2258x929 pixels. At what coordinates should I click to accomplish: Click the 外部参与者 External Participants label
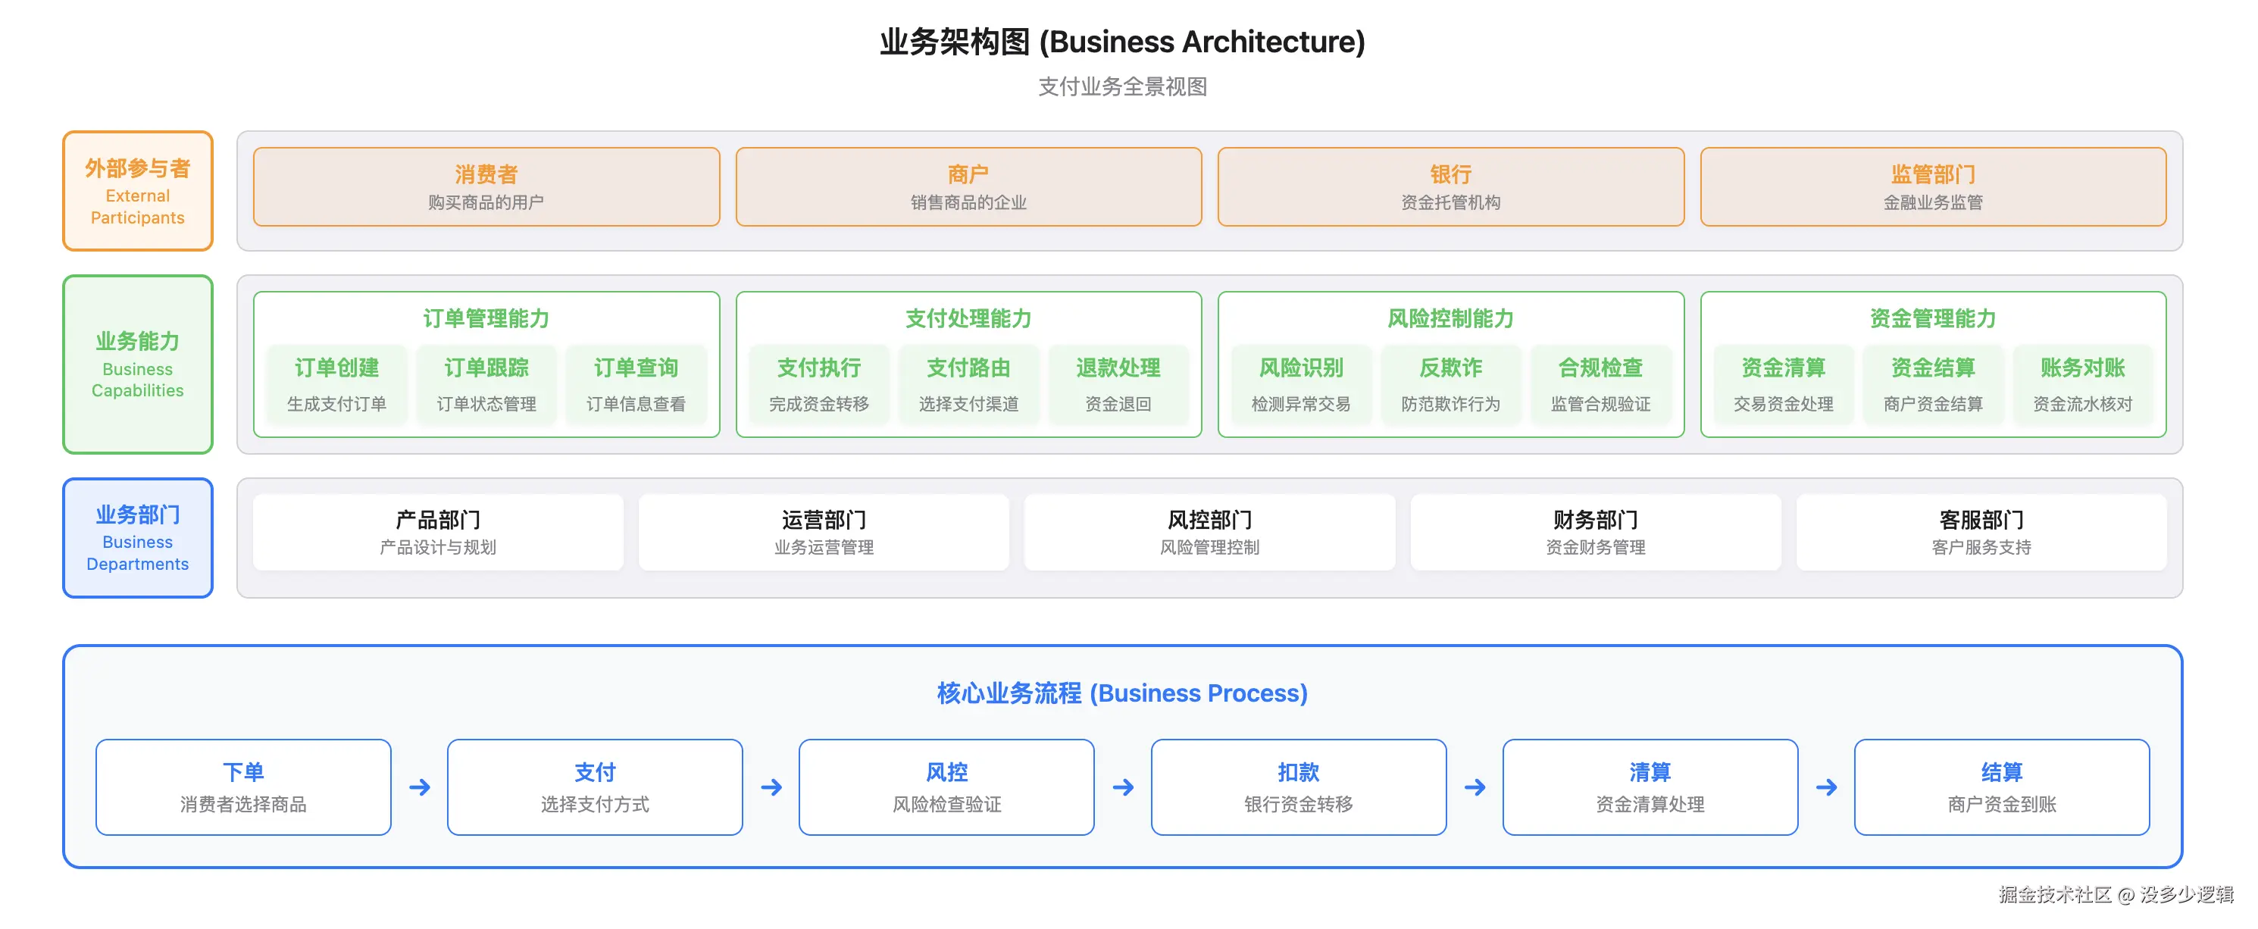click(138, 191)
